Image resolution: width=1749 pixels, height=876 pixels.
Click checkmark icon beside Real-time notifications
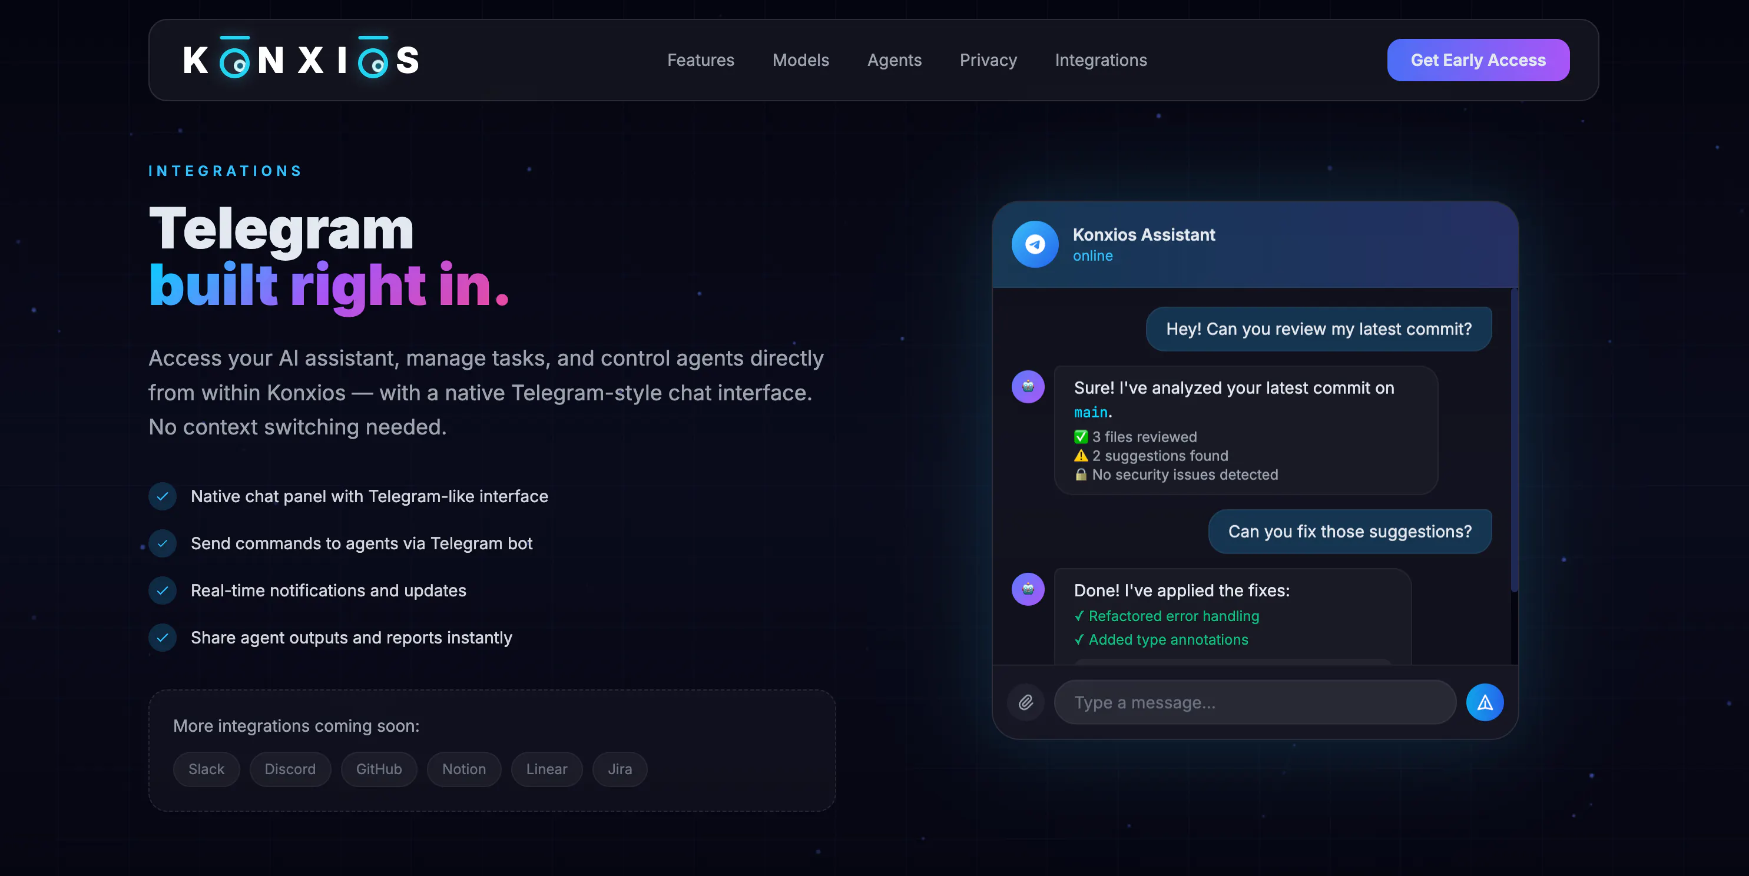pos(163,590)
